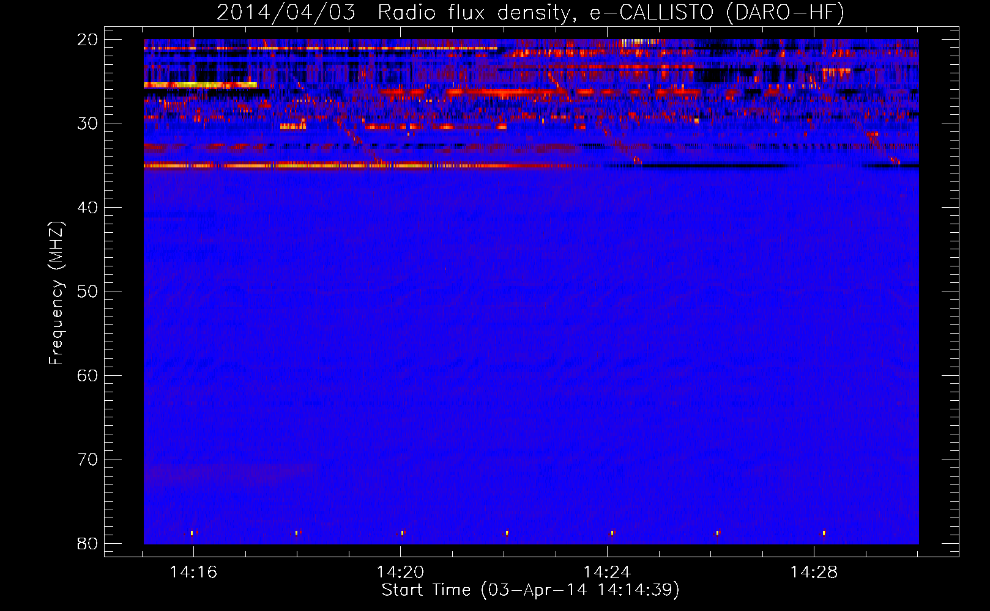Click the "Start Time (03-Apr-14 14:14:39)" label
Screen dimensions: 990x611
(530, 590)
